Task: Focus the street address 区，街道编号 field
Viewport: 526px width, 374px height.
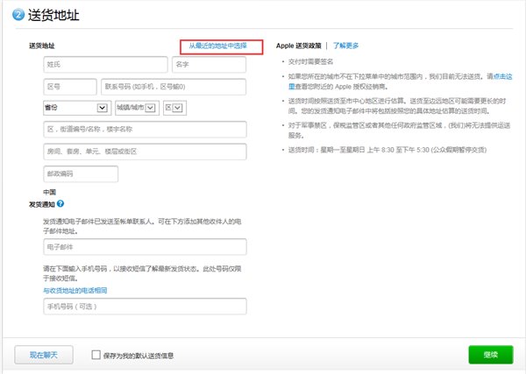Action: [145, 130]
